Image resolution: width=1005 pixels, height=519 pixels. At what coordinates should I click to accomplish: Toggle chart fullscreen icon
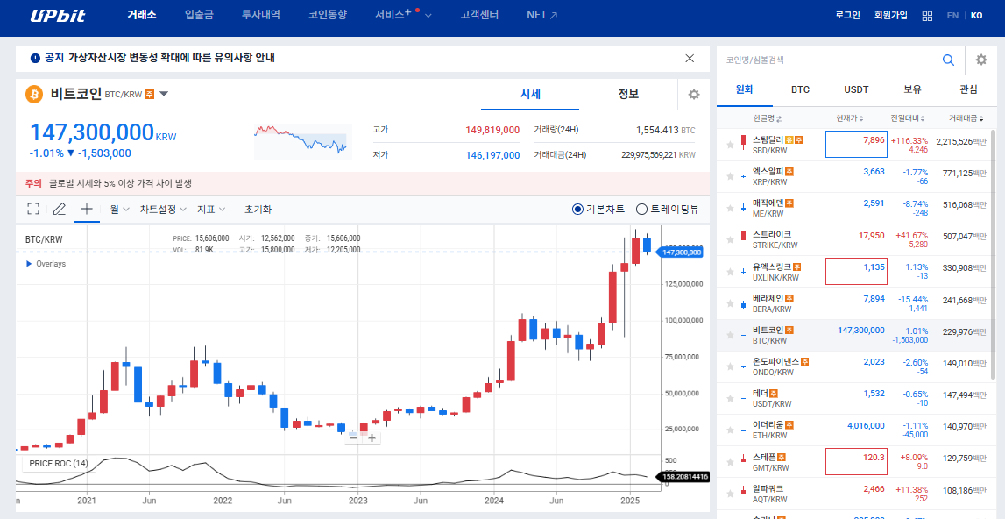pos(33,209)
